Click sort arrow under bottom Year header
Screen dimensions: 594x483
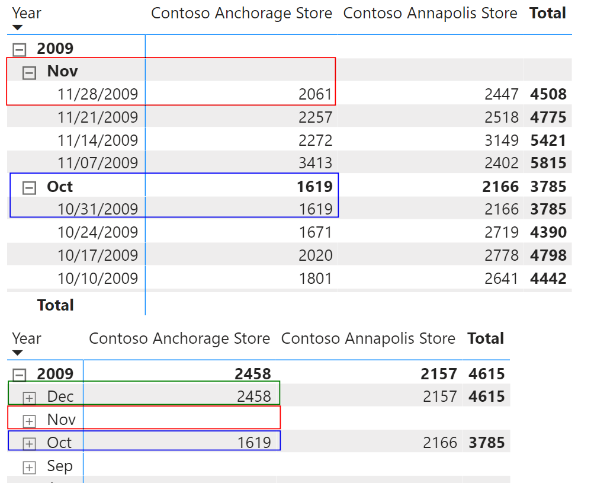coord(17,353)
